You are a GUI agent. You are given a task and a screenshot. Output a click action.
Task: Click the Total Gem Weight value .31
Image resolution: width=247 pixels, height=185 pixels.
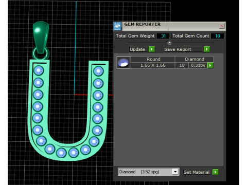pos(163,36)
